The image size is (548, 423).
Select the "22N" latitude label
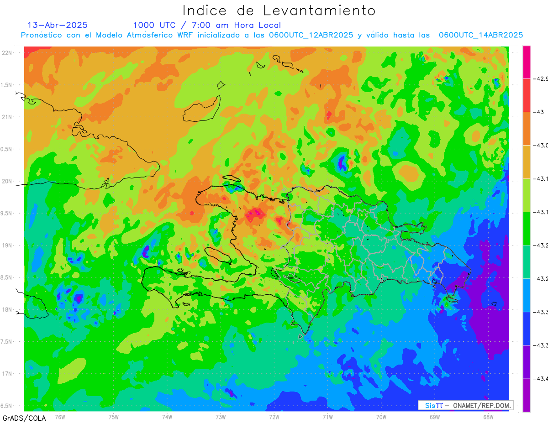7,53
